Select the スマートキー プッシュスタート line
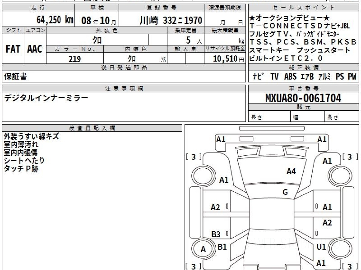This screenshot has width=361, height=270. (300, 50)
